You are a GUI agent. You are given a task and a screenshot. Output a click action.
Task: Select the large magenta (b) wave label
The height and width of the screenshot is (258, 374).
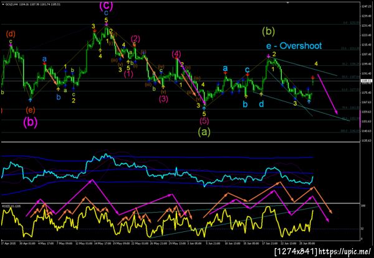pyautogui.click(x=31, y=122)
